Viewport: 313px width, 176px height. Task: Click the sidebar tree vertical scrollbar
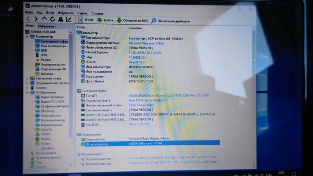click(x=70, y=86)
